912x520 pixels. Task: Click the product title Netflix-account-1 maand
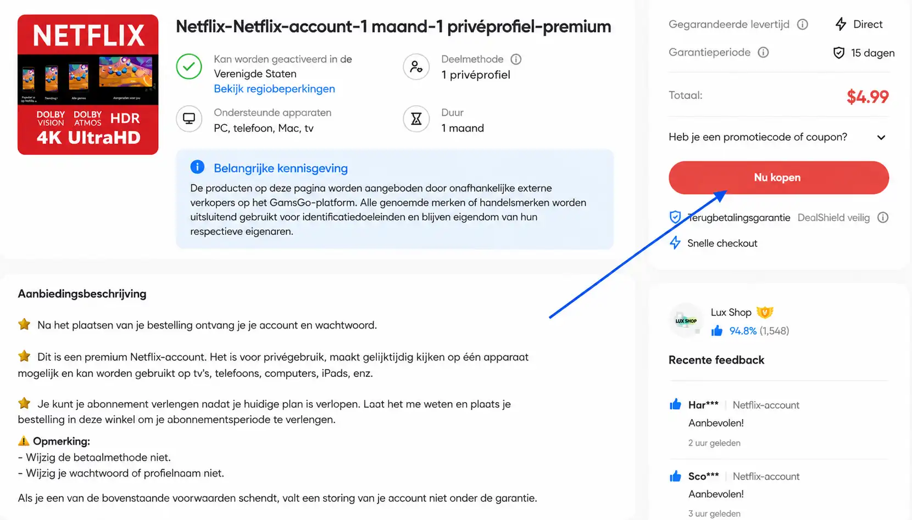[x=393, y=26]
